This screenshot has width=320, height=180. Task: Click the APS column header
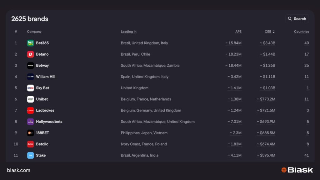click(x=238, y=32)
